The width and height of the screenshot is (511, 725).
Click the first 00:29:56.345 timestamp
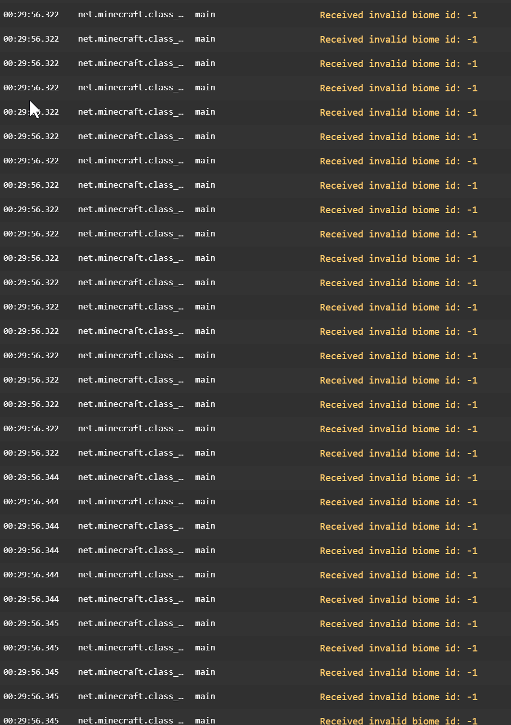click(31, 624)
